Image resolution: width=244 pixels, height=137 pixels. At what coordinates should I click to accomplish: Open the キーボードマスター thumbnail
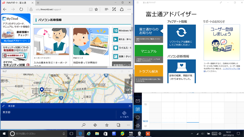pyautogui.click(x=51, y=42)
